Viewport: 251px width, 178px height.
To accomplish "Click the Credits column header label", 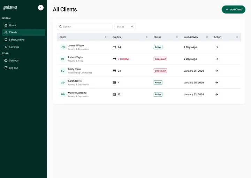I will pyautogui.click(x=116, y=37).
